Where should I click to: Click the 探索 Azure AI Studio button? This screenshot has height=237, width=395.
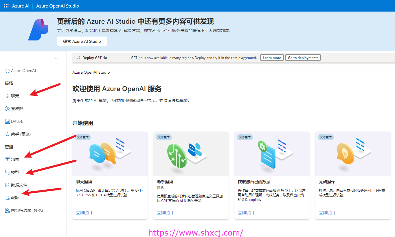coord(82,41)
